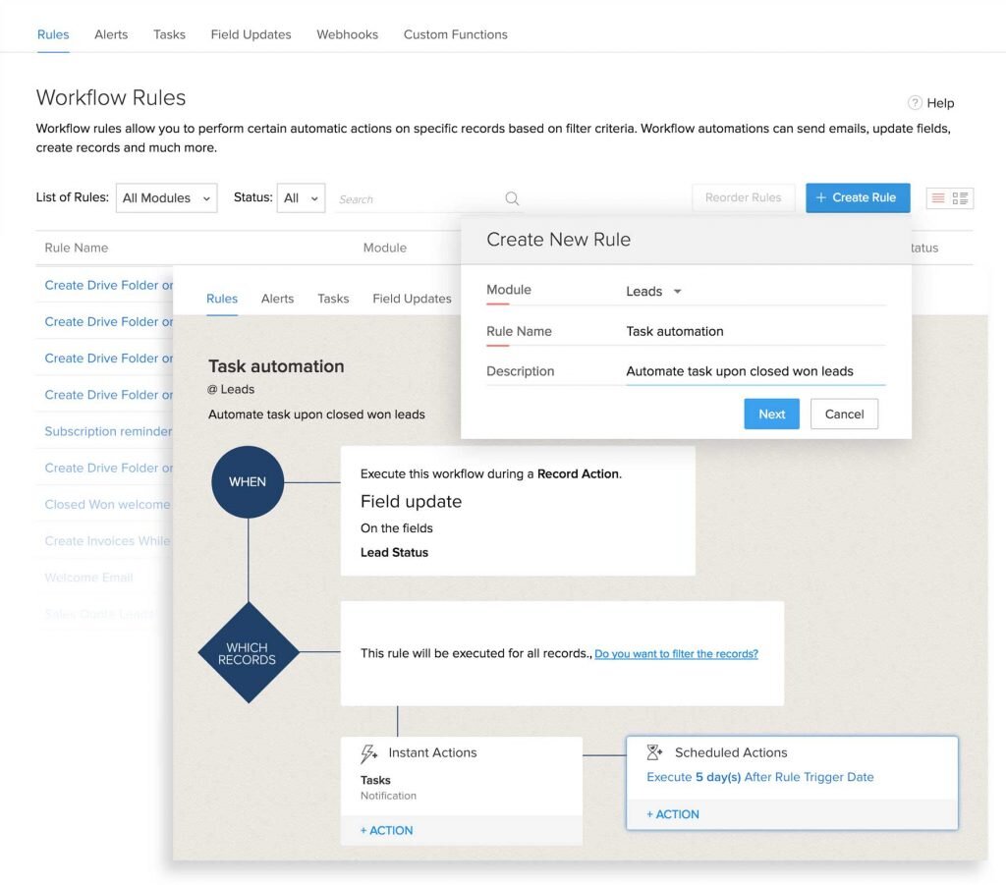Screen dimensions: 1006x885
Task: Open the Welcome Email rule
Action: 88,578
